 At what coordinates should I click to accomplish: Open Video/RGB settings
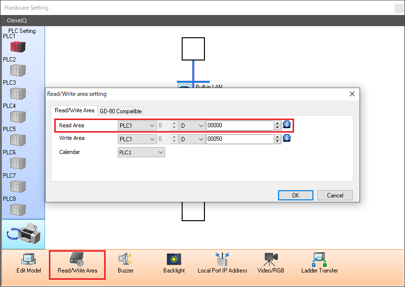pos(271,263)
